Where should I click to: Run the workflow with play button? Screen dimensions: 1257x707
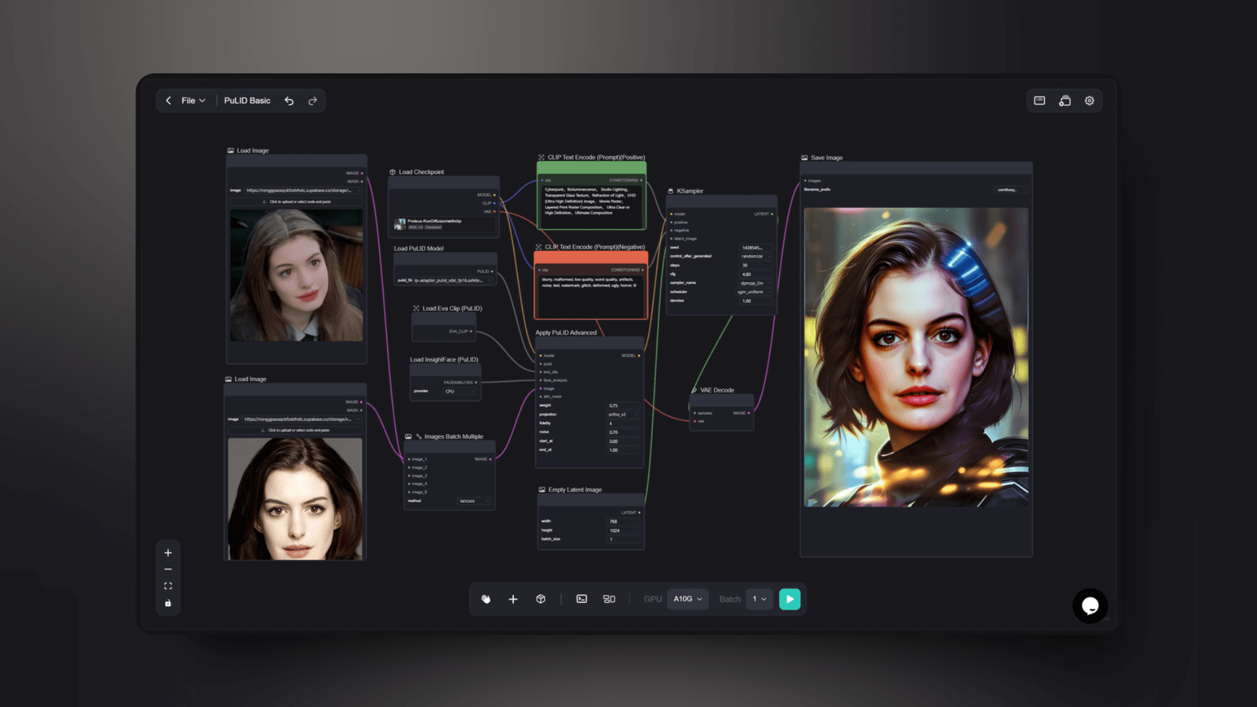click(790, 599)
